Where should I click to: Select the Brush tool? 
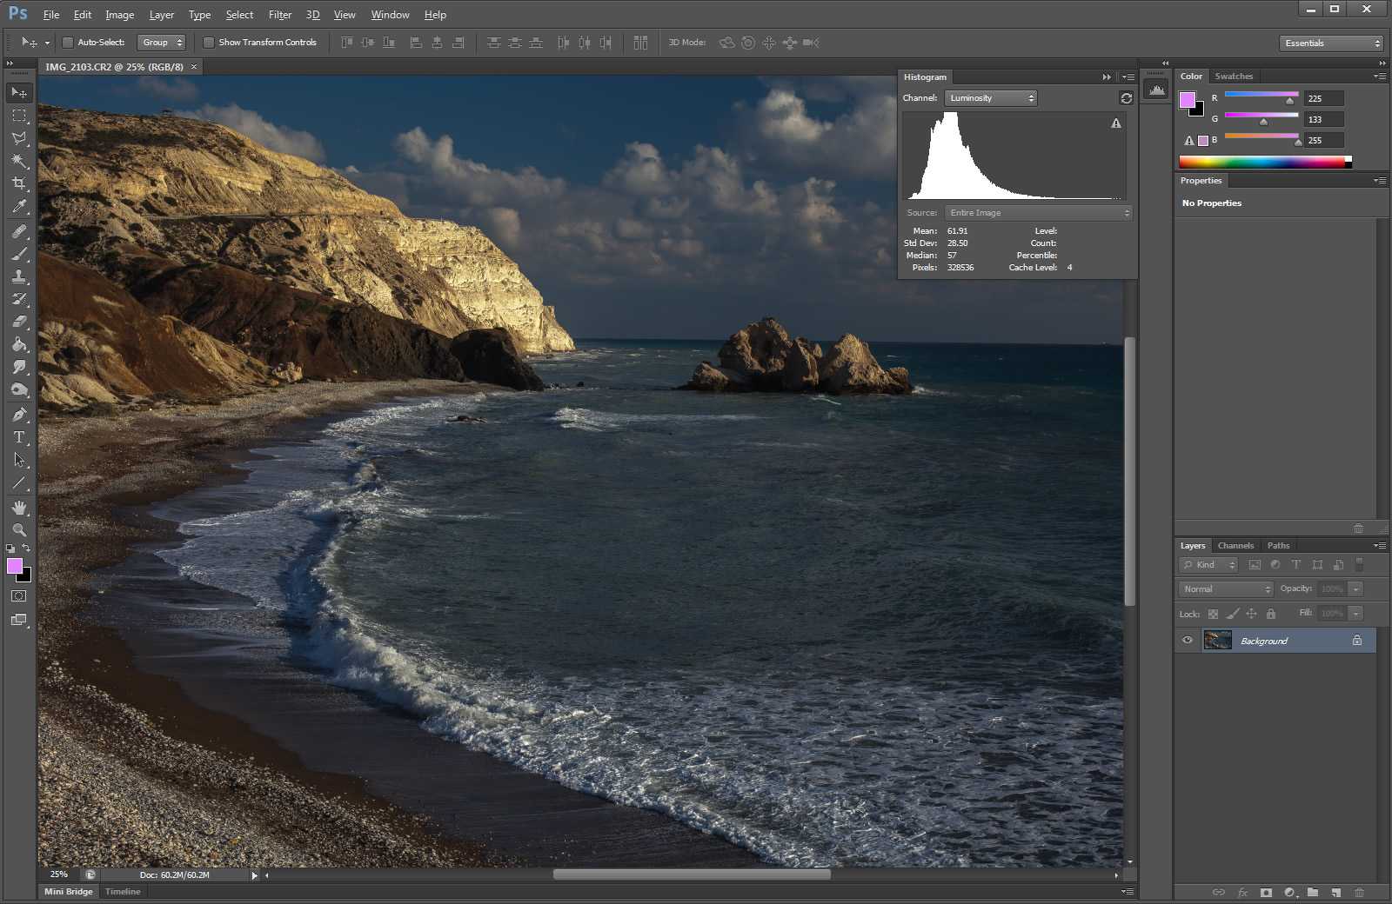click(19, 254)
